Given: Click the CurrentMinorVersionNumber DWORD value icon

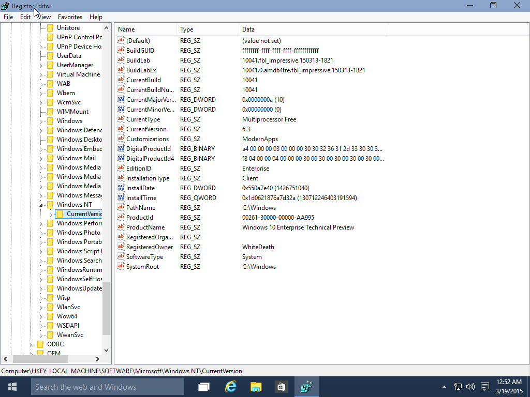Looking at the screenshot, I should [x=121, y=109].
